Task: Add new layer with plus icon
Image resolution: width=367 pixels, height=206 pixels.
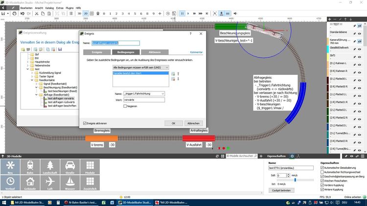Action: 329,19
